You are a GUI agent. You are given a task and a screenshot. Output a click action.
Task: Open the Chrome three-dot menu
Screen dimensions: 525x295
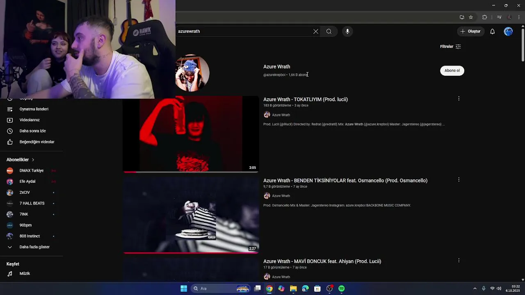tap(519, 17)
